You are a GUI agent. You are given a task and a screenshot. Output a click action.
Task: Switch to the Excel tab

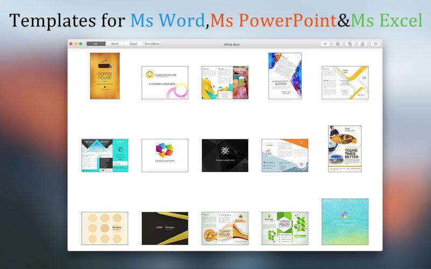(x=133, y=44)
